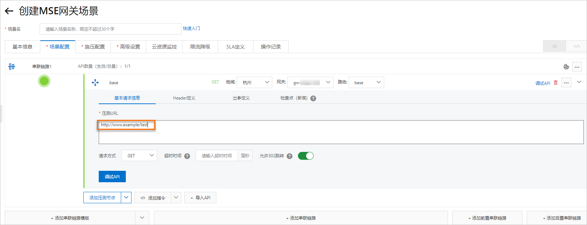Screen dimensions: 587x225
Task: Click help icon next to 检查点（断言）
Action: pos(313,98)
